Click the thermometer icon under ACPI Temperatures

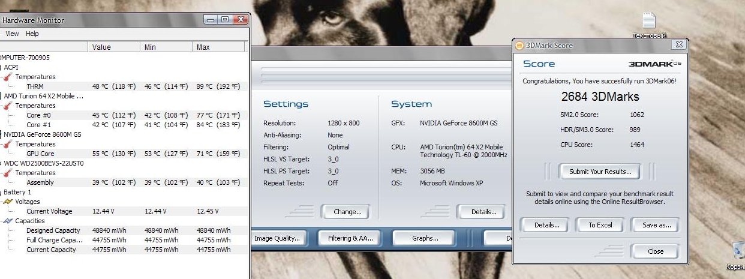8,77
